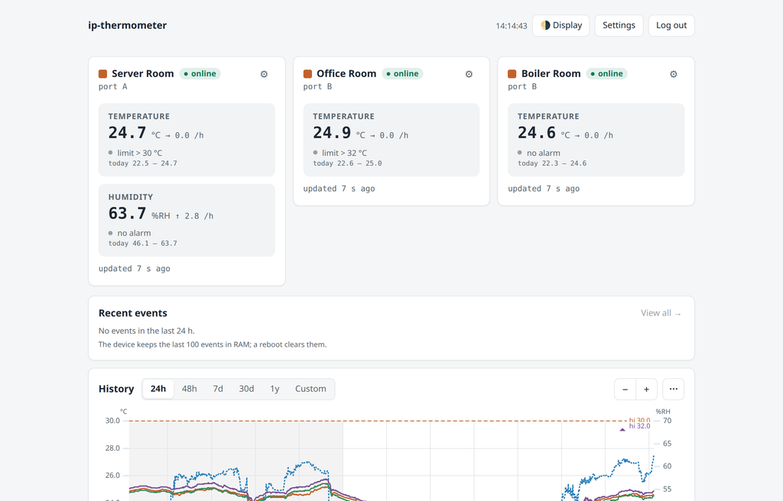View all recent events
Screen dimensions: 783x501
tap(661, 313)
